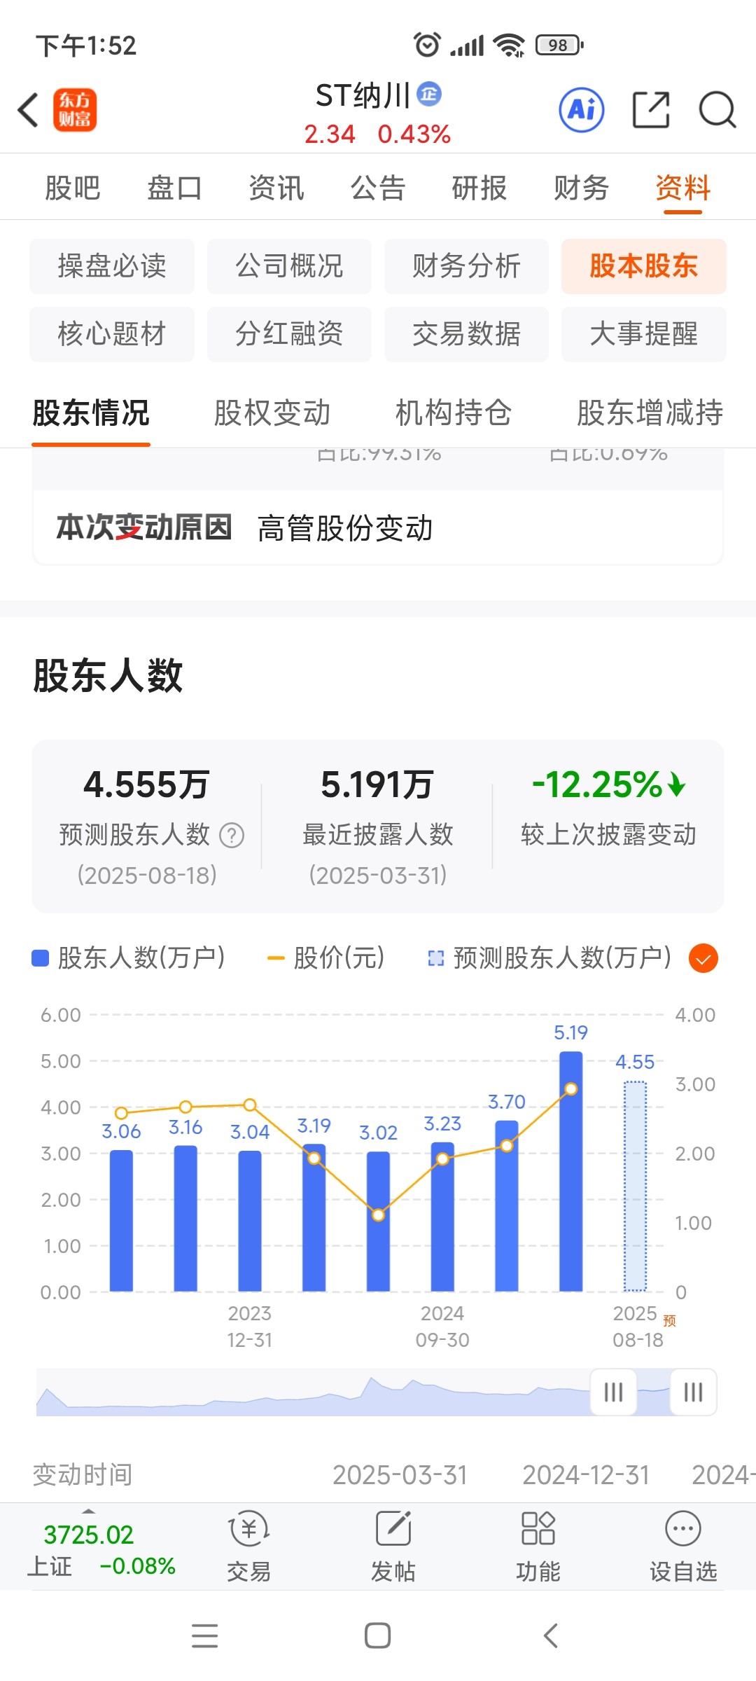The image size is (756, 1681).
Task: Open the 功能 grid icon
Action: [538, 1528]
